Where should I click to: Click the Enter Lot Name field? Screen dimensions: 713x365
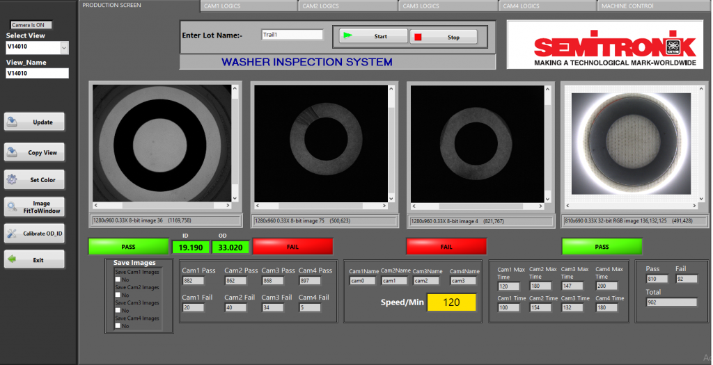[292, 35]
